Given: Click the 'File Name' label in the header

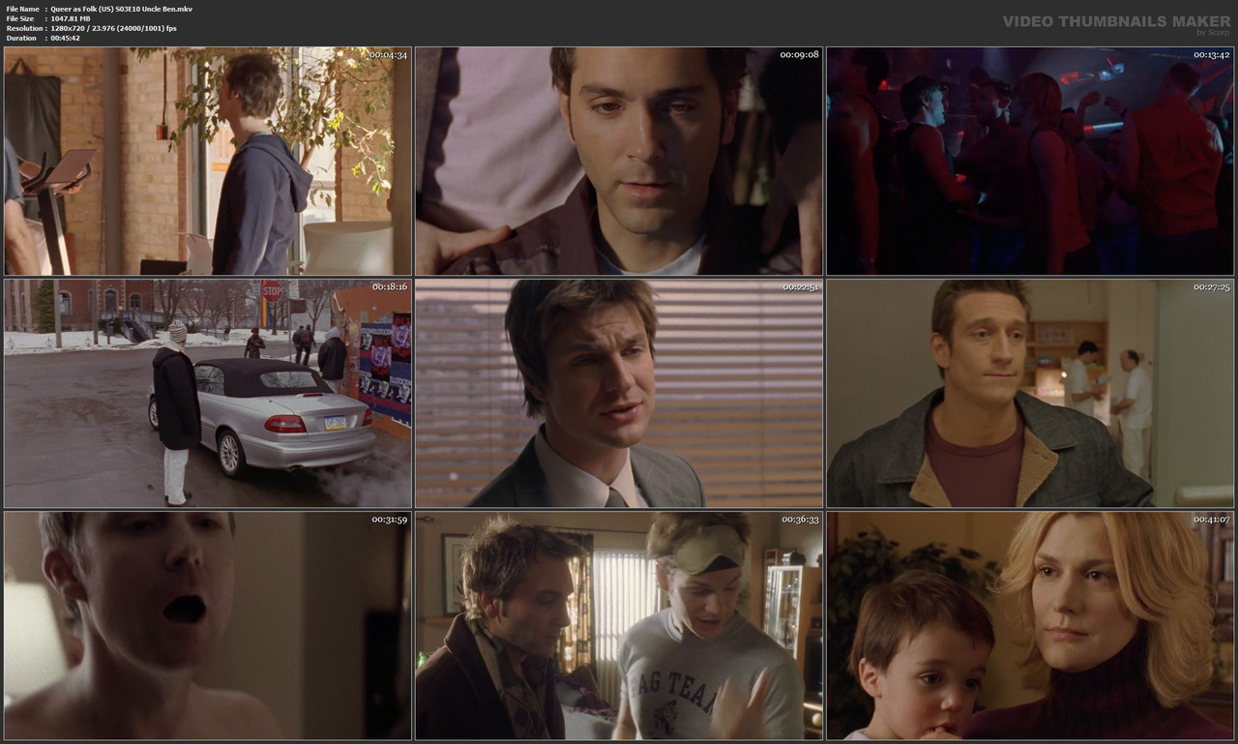Looking at the screenshot, I should click(22, 9).
